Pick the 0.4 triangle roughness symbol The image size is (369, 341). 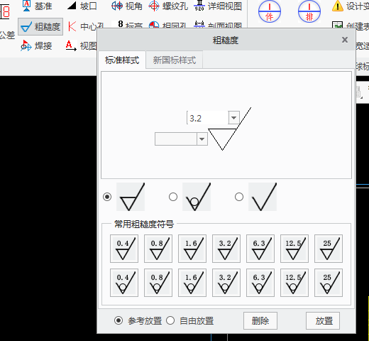pyautogui.click(x=124, y=249)
